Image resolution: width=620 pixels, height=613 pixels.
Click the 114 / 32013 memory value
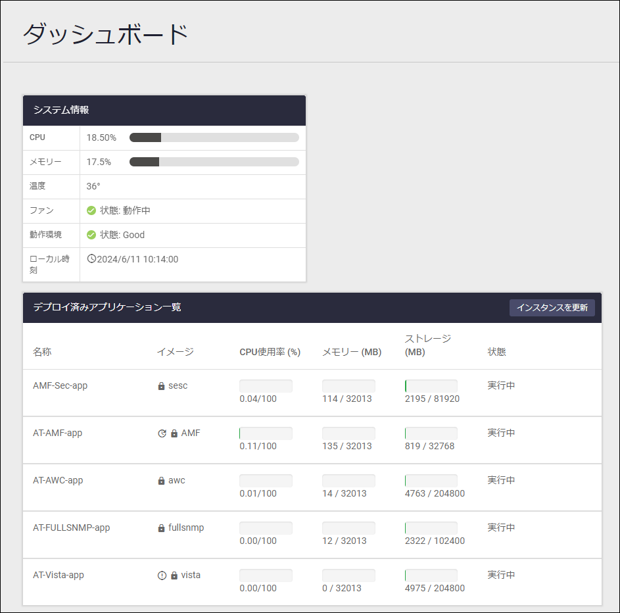coord(347,399)
